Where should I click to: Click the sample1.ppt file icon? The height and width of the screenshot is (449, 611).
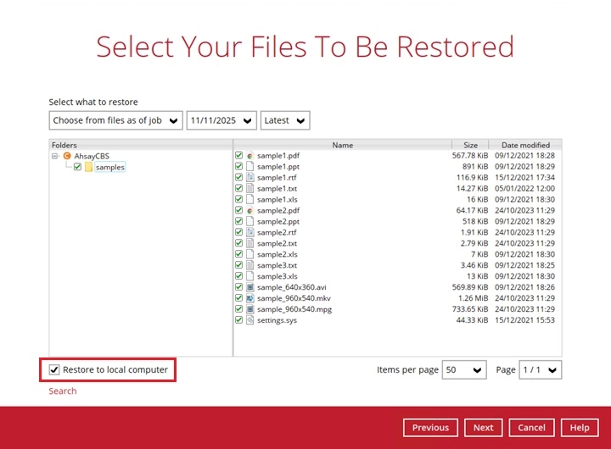(x=250, y=167)
